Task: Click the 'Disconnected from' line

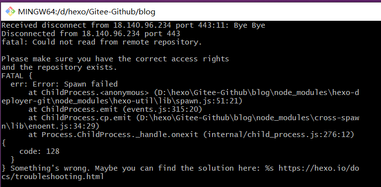Action: click(x=91, y=33)
